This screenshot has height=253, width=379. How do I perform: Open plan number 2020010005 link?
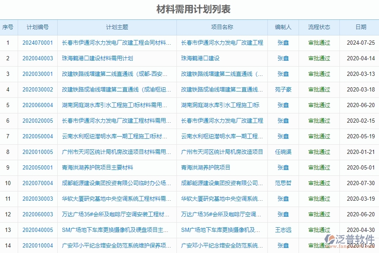click(x=37, y=152)
